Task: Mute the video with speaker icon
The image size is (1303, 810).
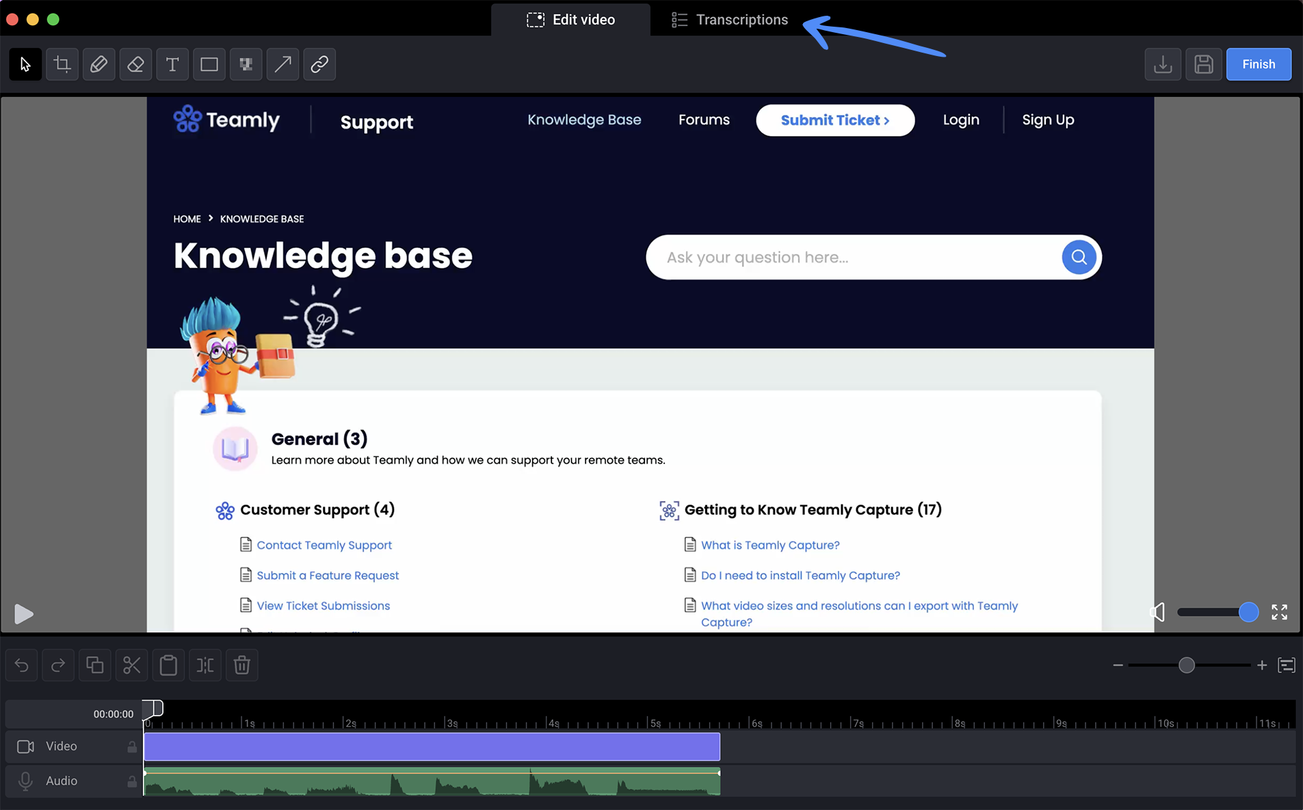Action: point(1157,612)
